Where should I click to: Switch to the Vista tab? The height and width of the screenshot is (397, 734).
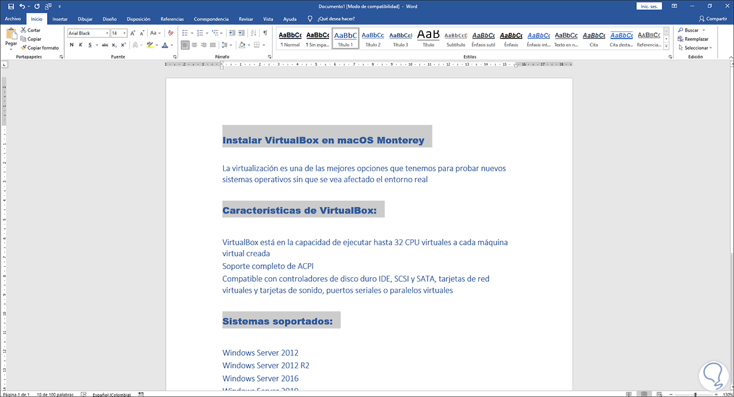pyautogui.click(x=268, y=19)
